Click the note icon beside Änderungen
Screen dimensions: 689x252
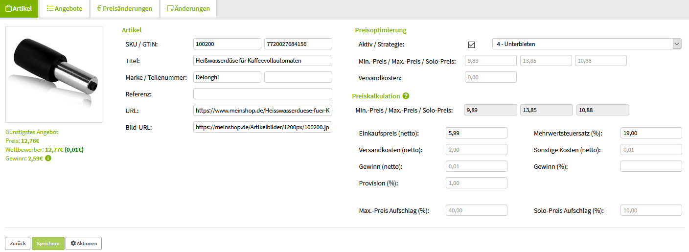[170, 8]
